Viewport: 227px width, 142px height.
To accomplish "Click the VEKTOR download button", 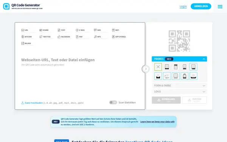I will coord(194,100).
